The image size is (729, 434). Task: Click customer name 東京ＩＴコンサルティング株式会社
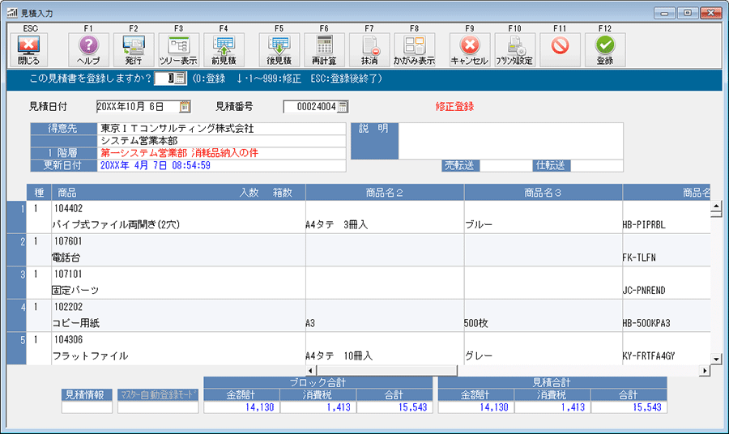(177, 128)
